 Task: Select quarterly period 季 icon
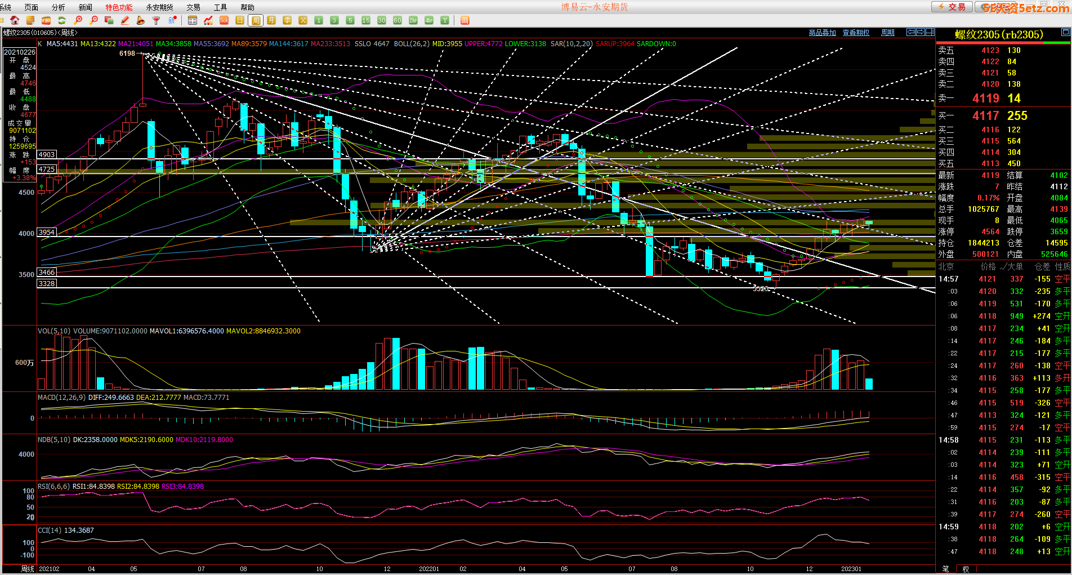click(x=287, y=20)
